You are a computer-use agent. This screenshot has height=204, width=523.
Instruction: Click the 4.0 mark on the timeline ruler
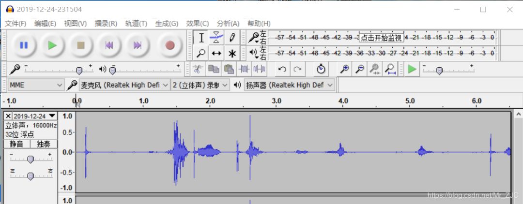343,101
